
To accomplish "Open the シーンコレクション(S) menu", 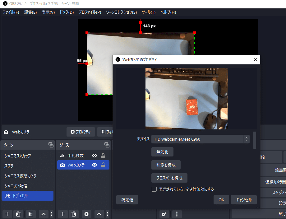I will point(121,12).
